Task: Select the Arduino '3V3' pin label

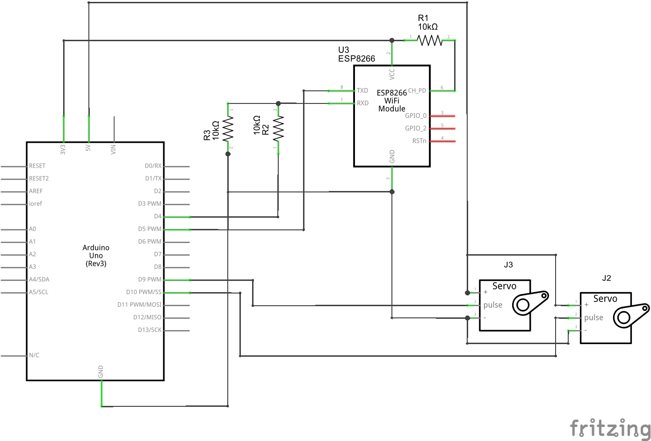Action: click(x=63, y=149)
